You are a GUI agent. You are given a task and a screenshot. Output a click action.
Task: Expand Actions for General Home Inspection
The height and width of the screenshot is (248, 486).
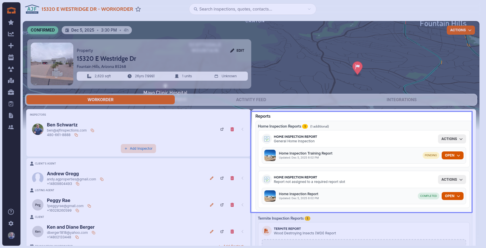(452, 139)
